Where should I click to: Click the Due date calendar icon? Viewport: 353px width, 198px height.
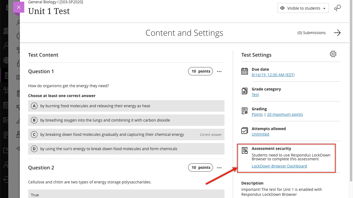245,71
